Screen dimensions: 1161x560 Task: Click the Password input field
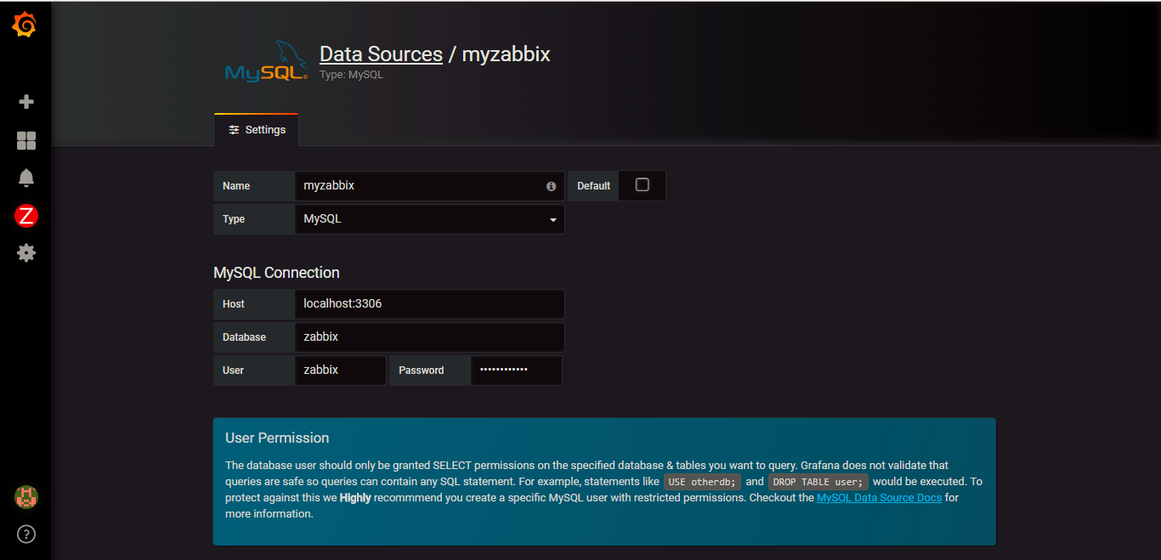(x=516, y=371)
